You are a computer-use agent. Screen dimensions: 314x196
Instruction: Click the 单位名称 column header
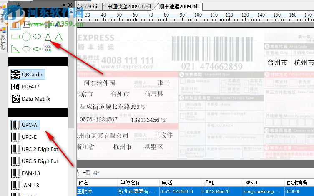tap(138, 183)
